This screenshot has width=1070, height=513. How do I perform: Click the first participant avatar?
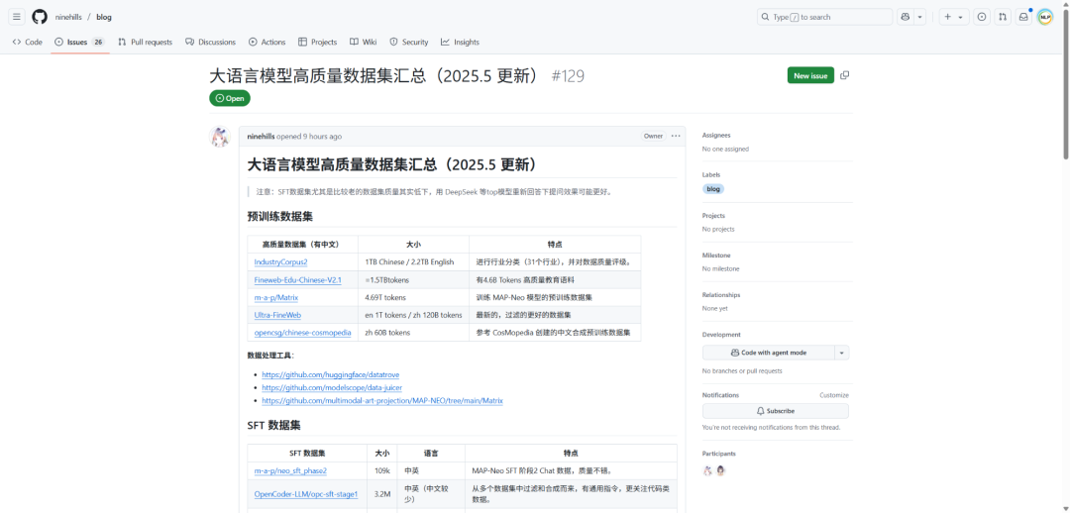point(707,470)
